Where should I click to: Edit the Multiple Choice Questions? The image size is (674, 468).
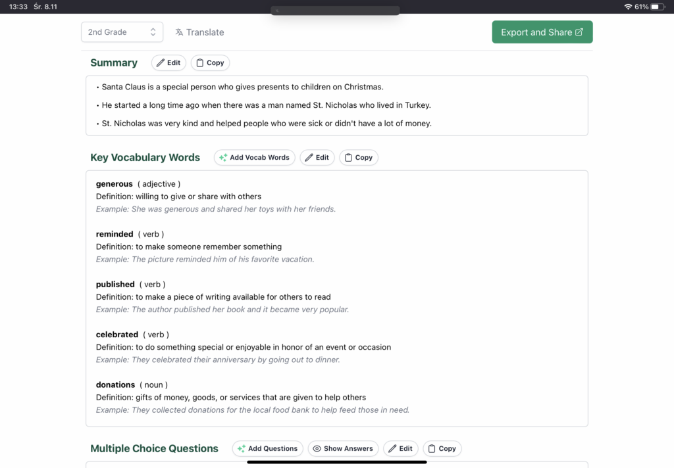(x=400, y=449)
